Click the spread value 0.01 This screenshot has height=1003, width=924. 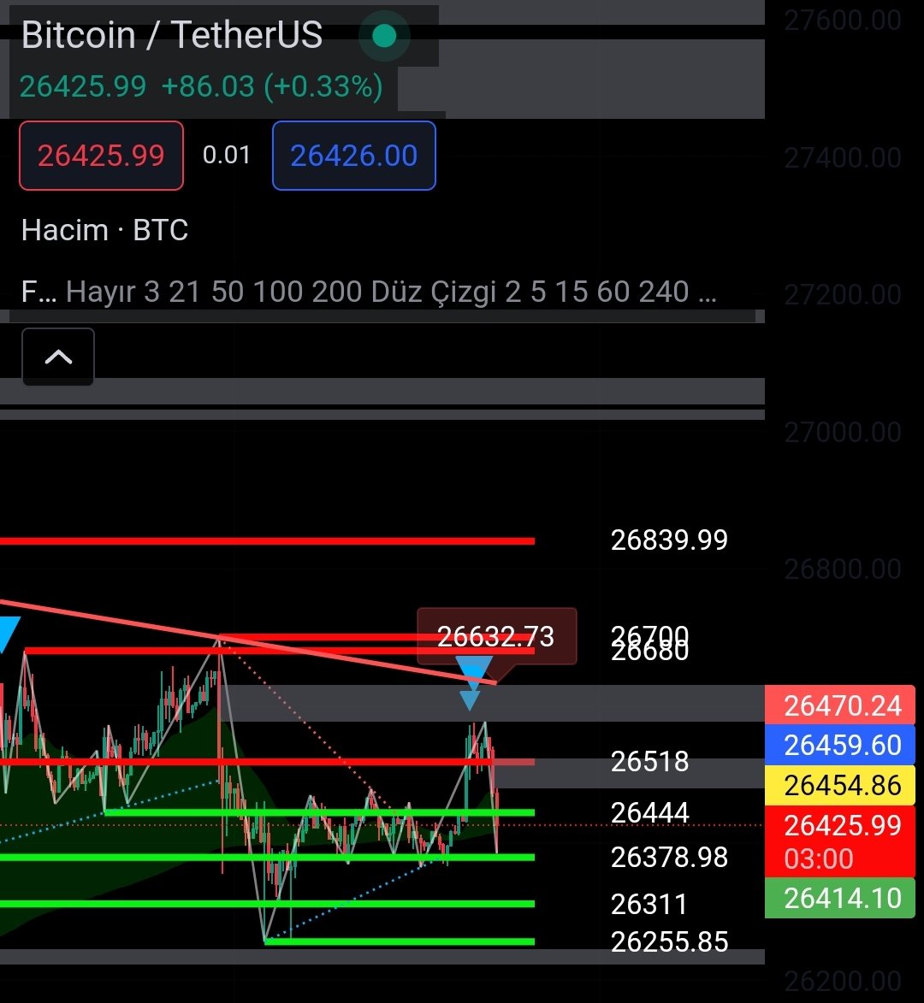[x=227, y=155]
